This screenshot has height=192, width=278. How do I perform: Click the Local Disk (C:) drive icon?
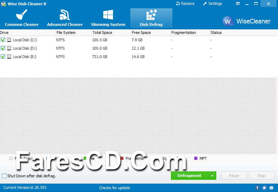[9, 40]
